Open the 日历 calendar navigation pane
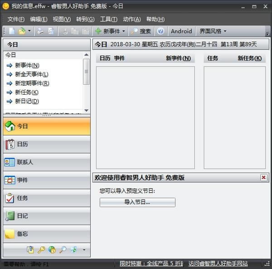The height and width of the screenshot is (269, 272). pyautogui.click(x=47, y=144)
